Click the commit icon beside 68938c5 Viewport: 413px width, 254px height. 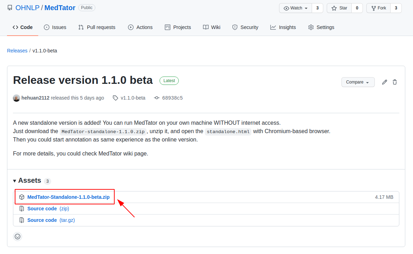click(x=157, y=98)
